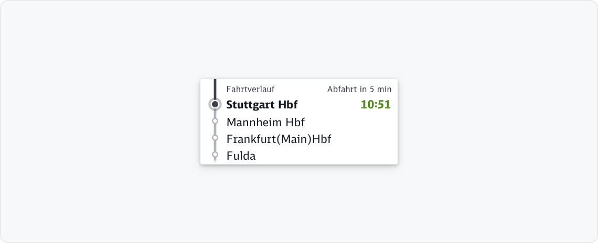Click route line between Frankfurt and Fulda markers

pos(215,146)
